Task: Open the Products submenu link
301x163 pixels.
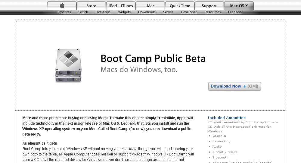Action: coord(64,12)
